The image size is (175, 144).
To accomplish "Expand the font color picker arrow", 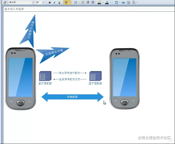I will click(110, 3).
